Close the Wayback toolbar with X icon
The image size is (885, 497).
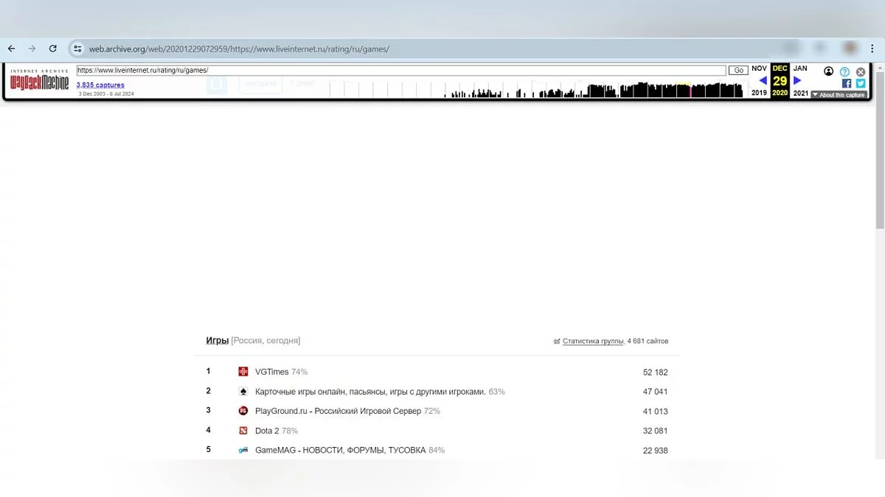point(861,72)
